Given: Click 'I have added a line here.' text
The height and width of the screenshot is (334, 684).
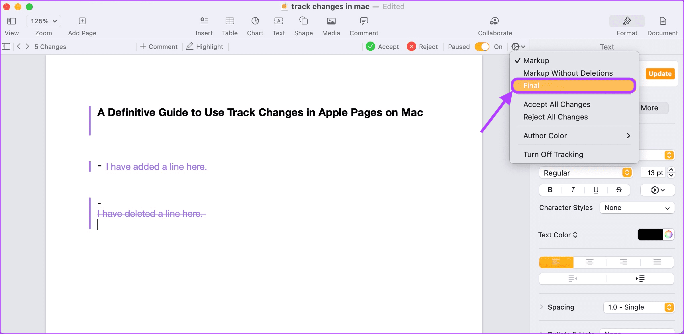Looking at the screenshot, I should click(156, 167).
